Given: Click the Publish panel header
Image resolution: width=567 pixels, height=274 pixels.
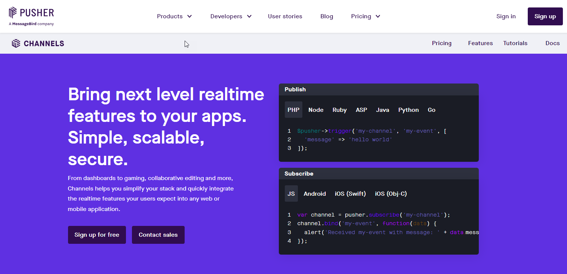Looking at the screenshot, I should (379, 89).
